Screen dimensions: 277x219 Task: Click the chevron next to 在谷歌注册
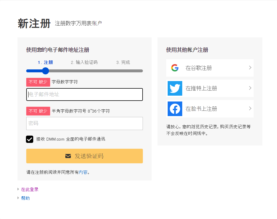coord(250,68)
